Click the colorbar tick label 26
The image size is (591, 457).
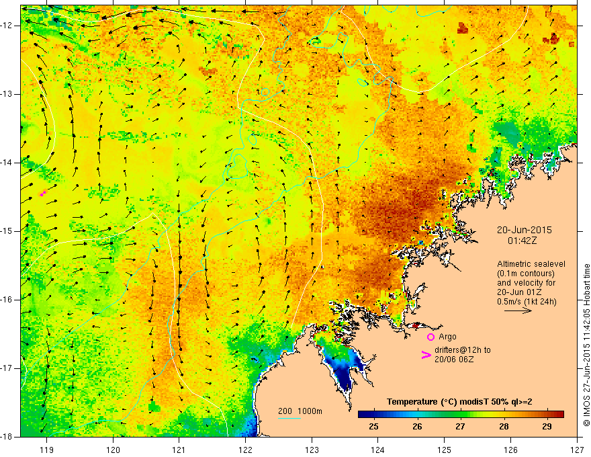click(417, 427)
